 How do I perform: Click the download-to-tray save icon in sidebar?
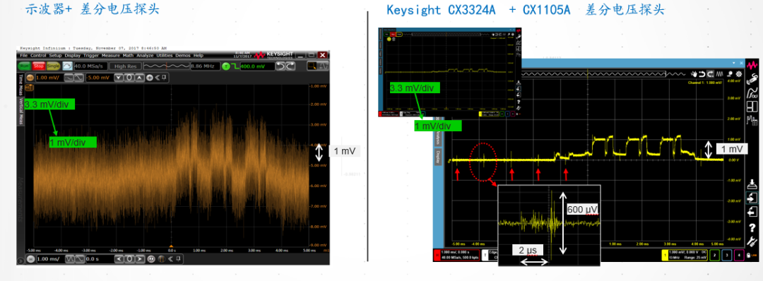click(752, 185)
